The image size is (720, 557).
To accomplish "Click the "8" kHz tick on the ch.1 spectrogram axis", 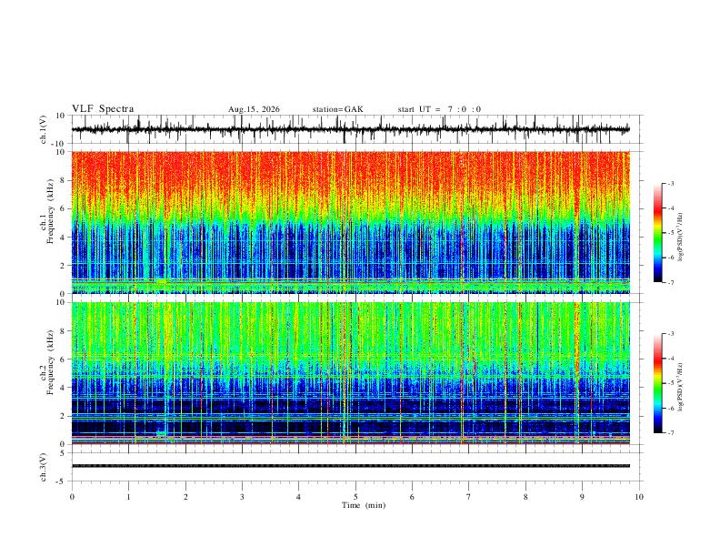I will click(x=64, y=180).
